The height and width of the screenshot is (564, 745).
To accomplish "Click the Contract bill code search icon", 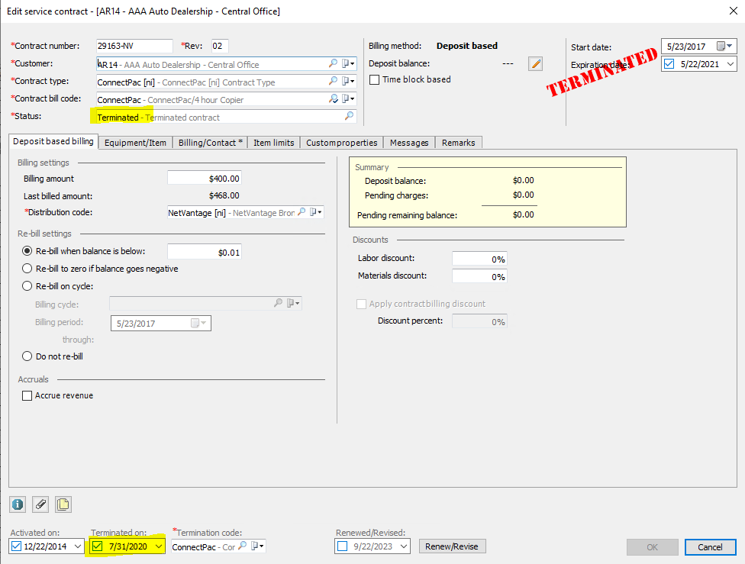I will pyautogui.click(x=333, y=98).
